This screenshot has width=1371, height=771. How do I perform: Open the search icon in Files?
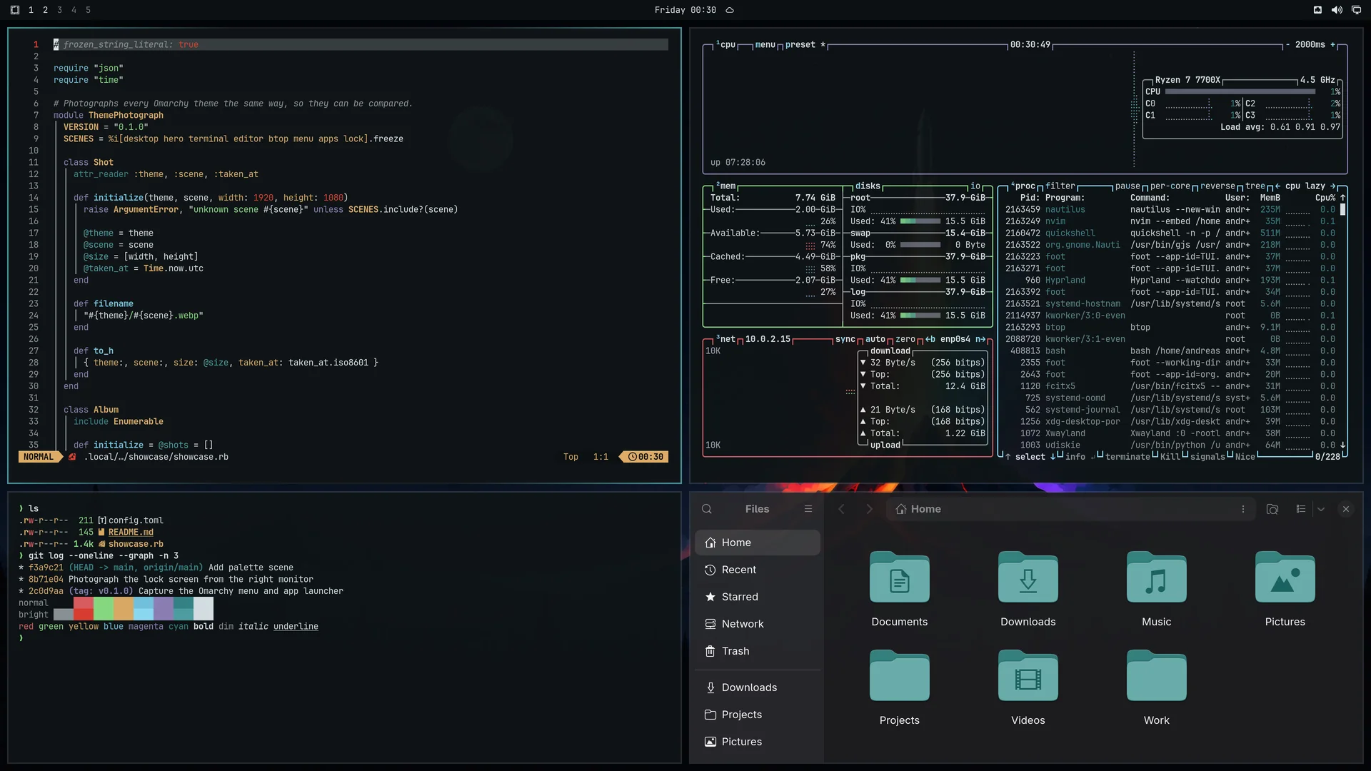pos(707,509)
